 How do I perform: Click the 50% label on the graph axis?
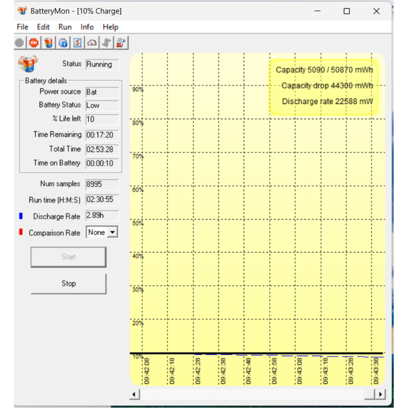tap(137, 223)
